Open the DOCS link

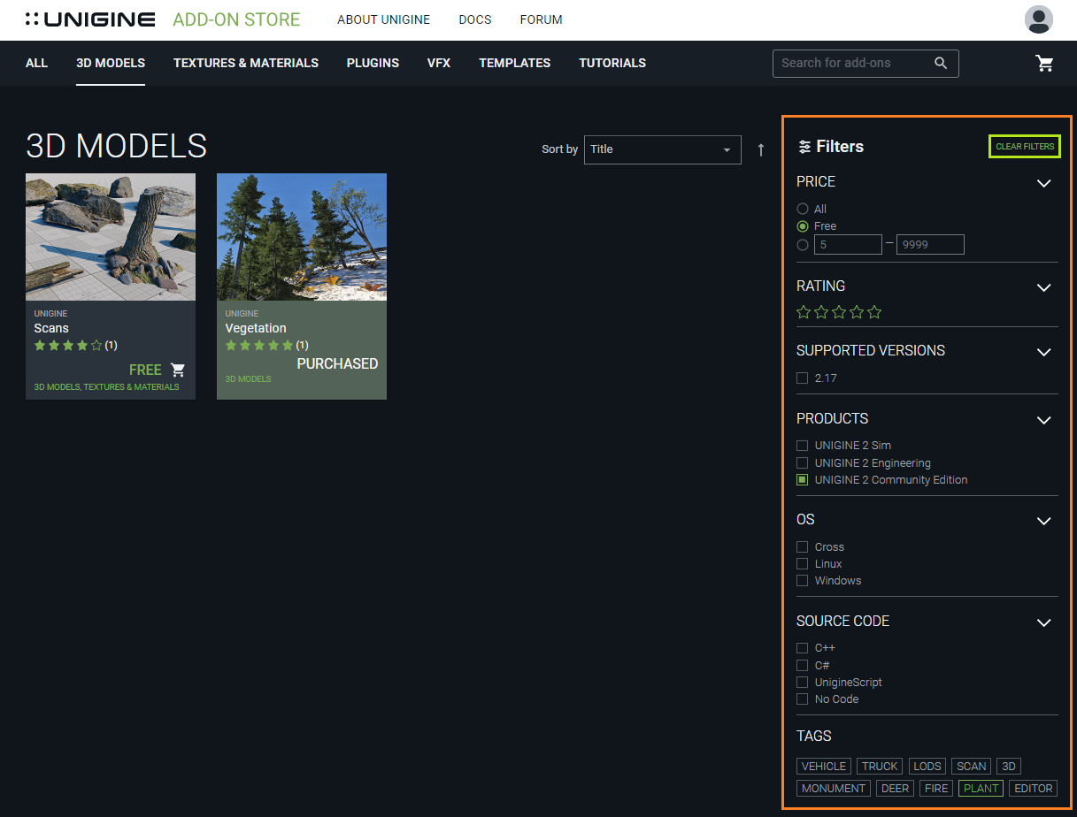click(475, 19)
